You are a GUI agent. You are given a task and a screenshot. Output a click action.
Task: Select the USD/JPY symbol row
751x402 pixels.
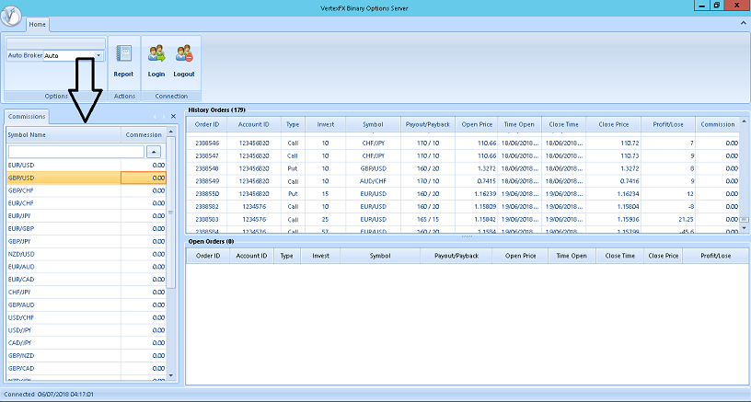click(87, 330)
